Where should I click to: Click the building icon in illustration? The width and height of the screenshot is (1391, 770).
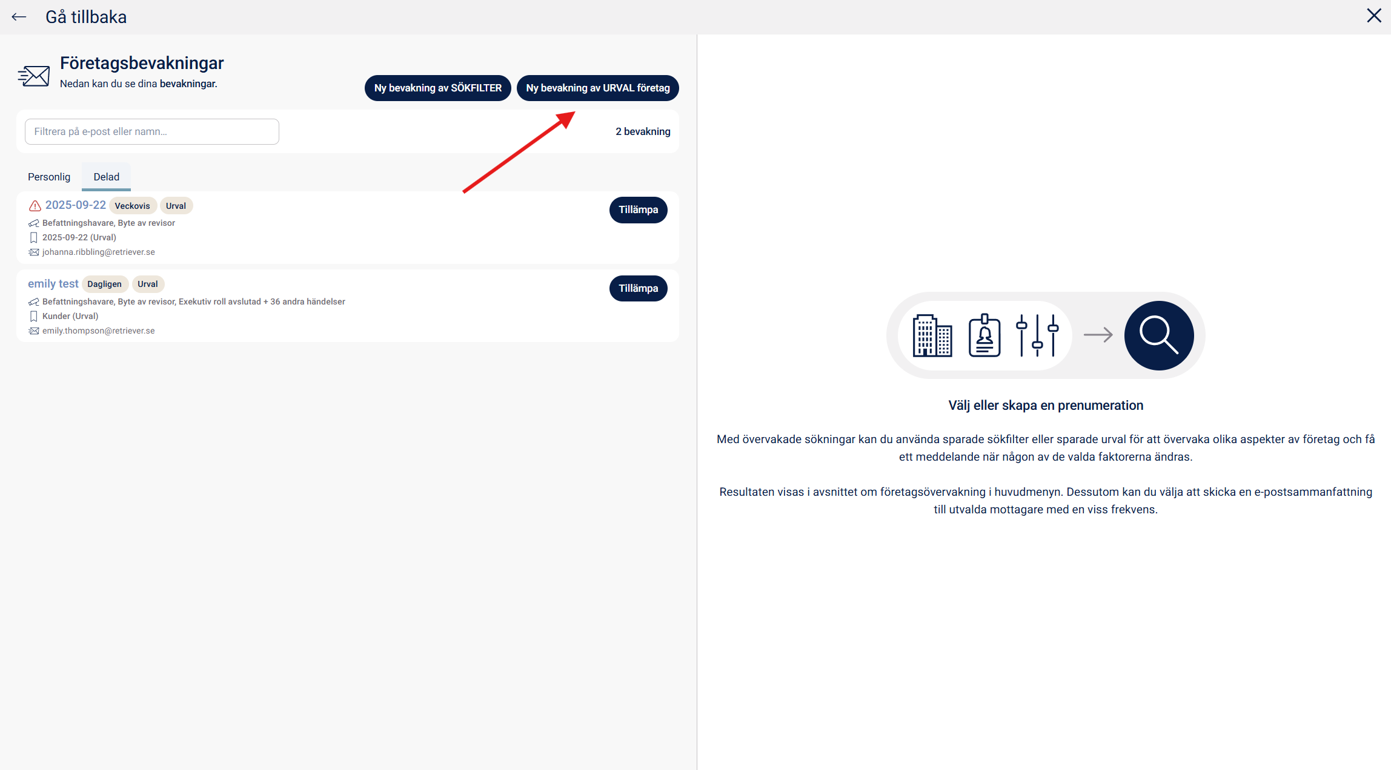932,335
